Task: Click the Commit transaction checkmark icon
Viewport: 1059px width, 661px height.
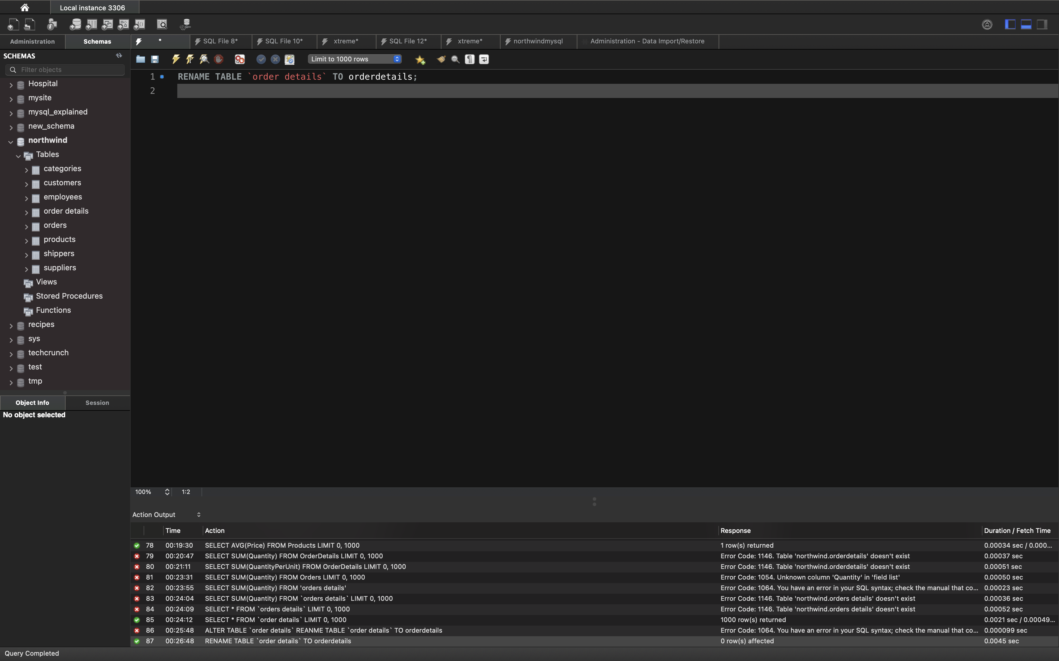Action: [261, 59]
